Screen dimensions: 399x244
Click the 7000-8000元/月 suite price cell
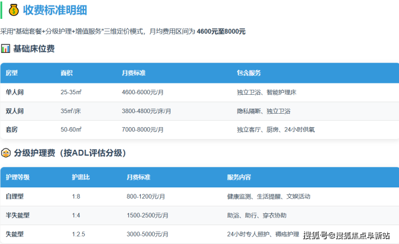coord(142,130)
